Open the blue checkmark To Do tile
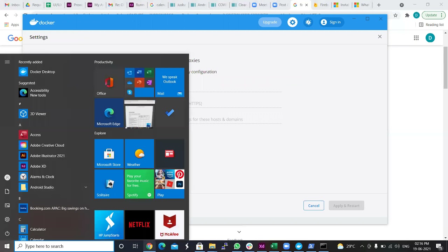Screen dimensions: 448x252 point(170,113)
